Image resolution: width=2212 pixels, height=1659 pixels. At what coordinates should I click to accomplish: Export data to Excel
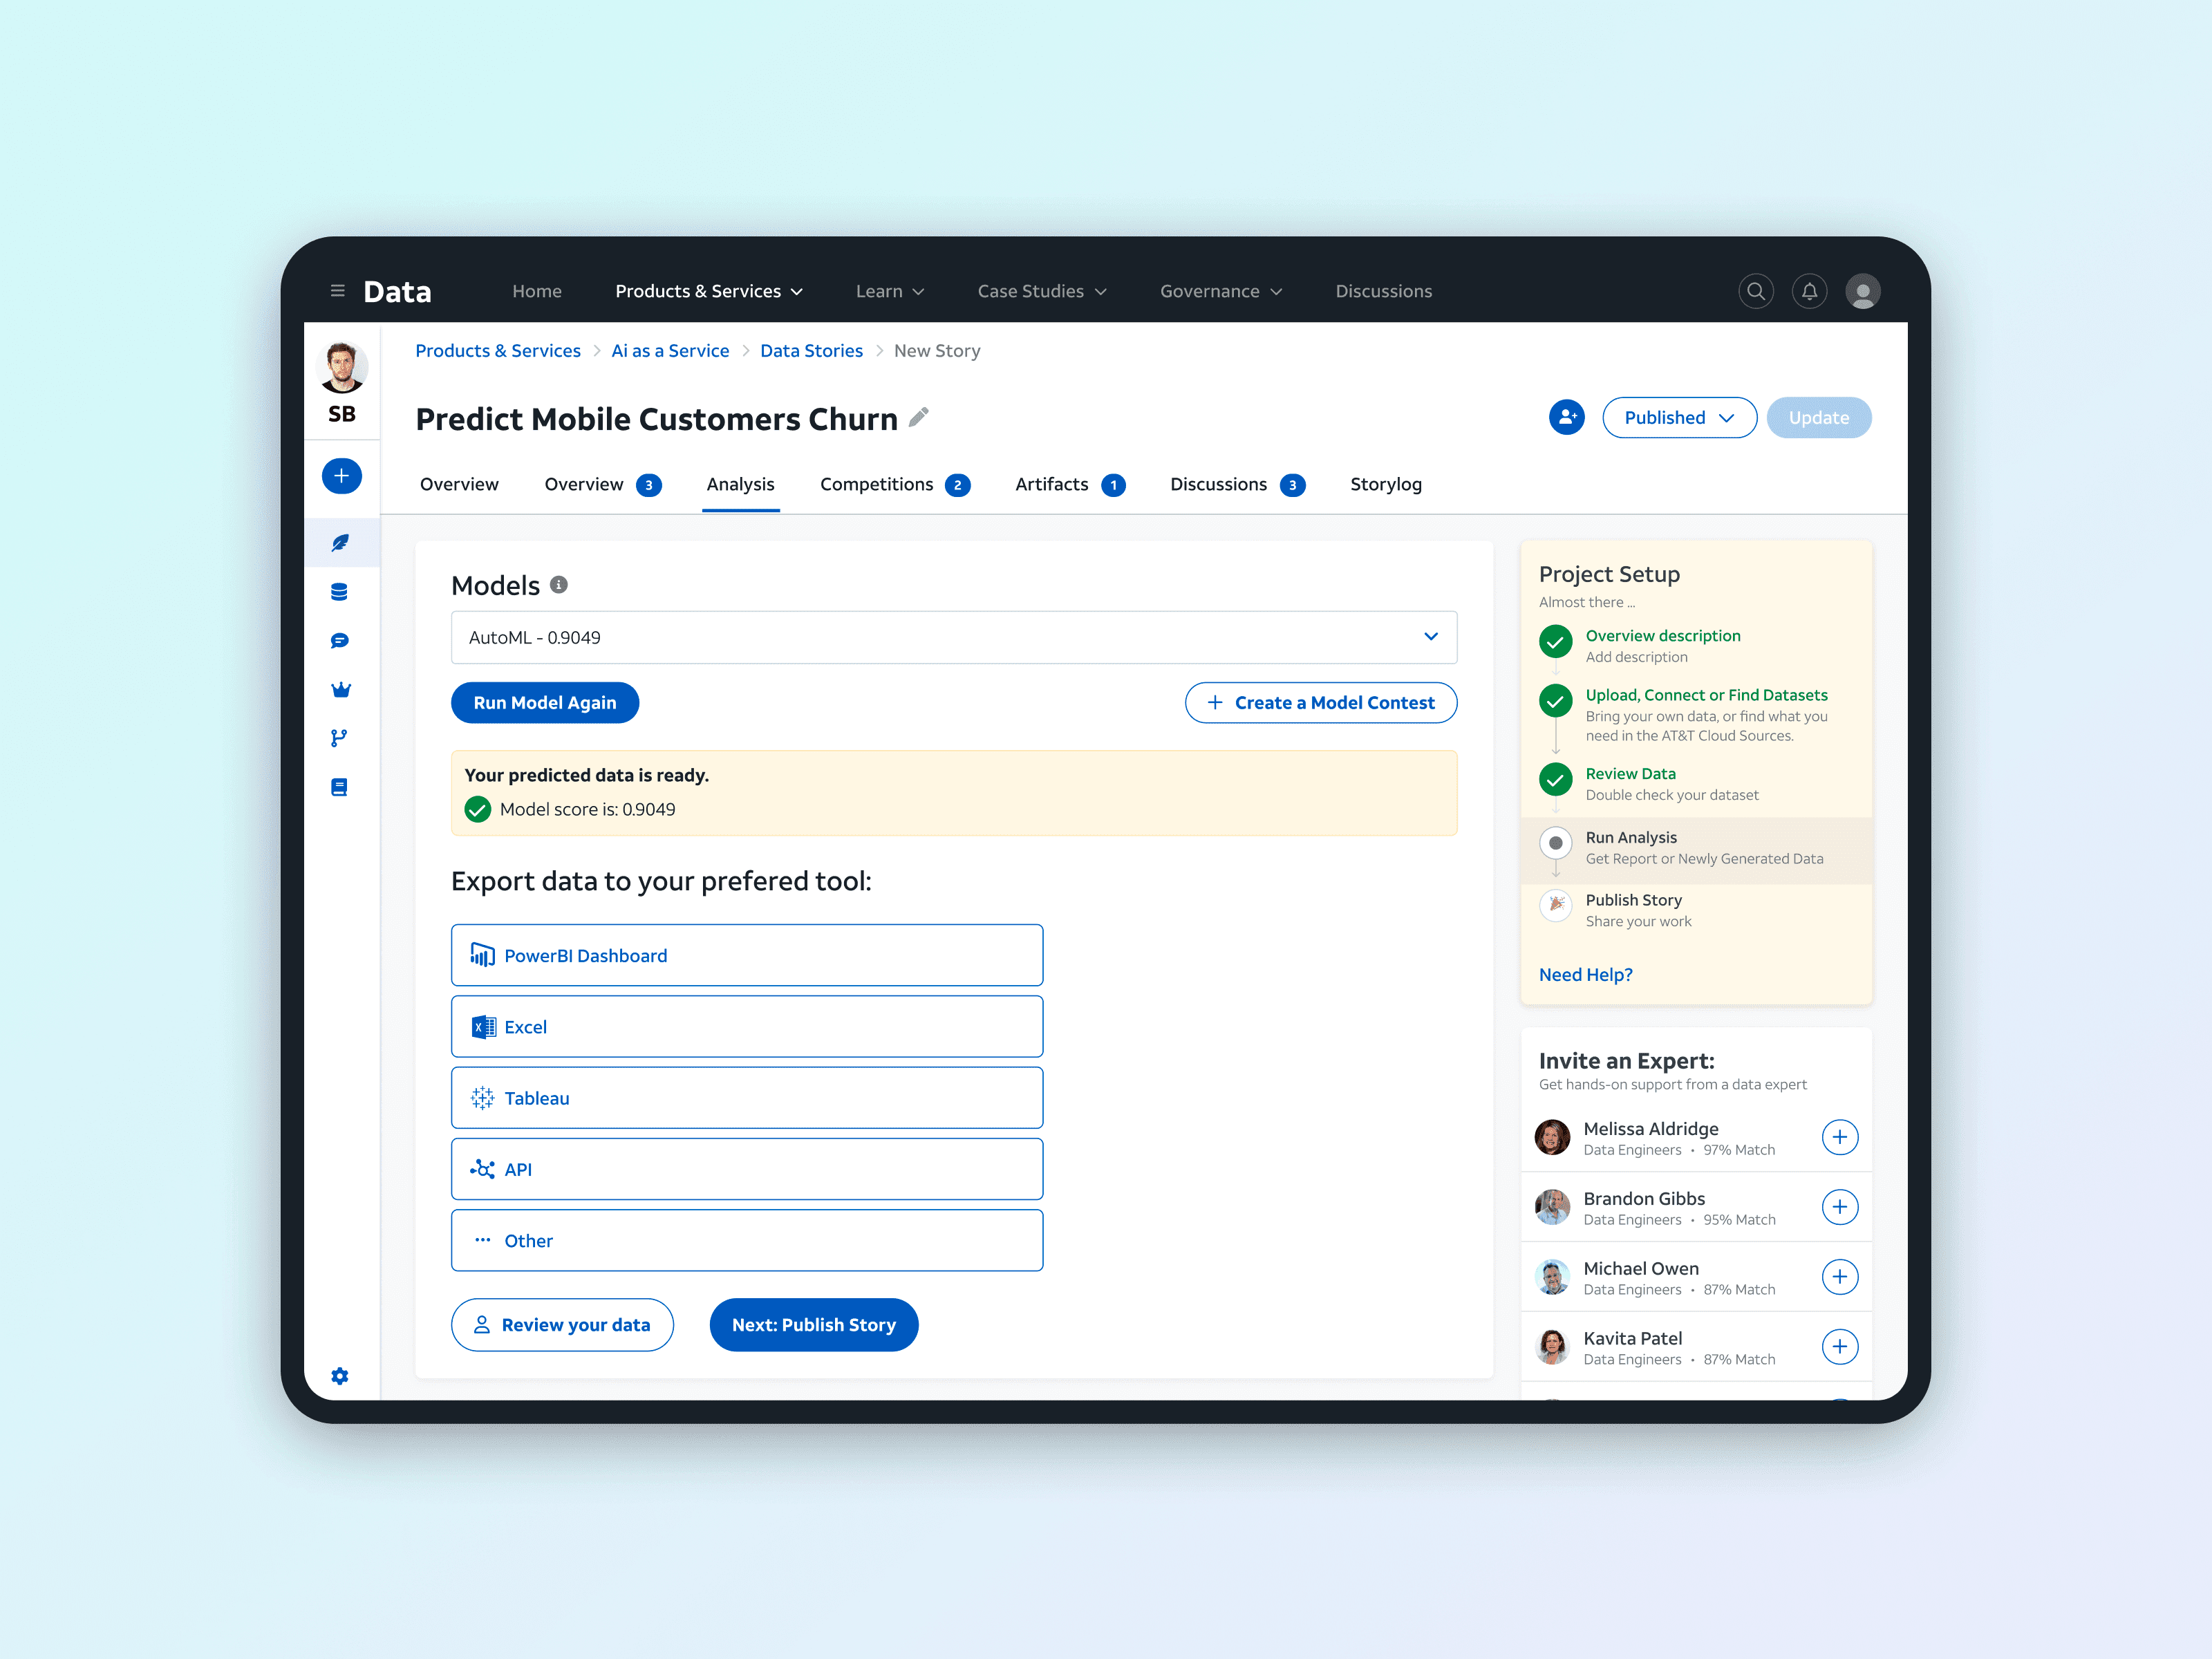click(x=746, y=1026)
